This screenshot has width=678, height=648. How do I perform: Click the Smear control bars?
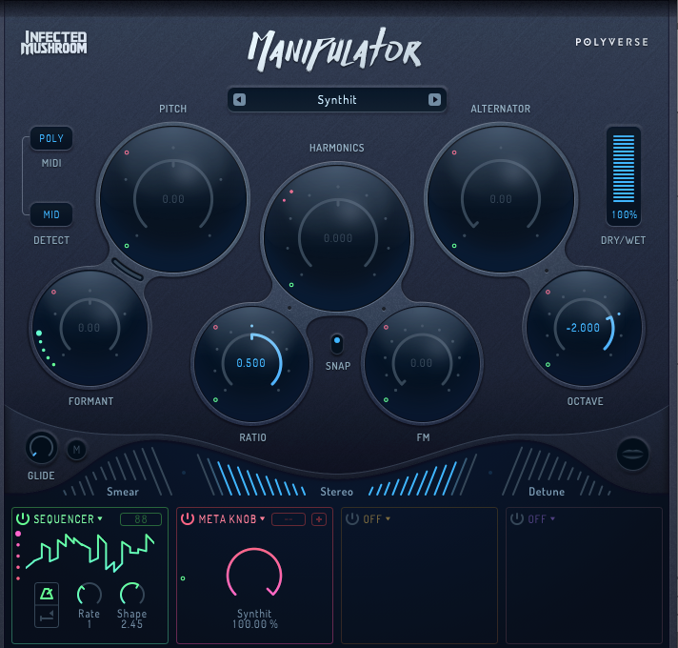[118, 473]
